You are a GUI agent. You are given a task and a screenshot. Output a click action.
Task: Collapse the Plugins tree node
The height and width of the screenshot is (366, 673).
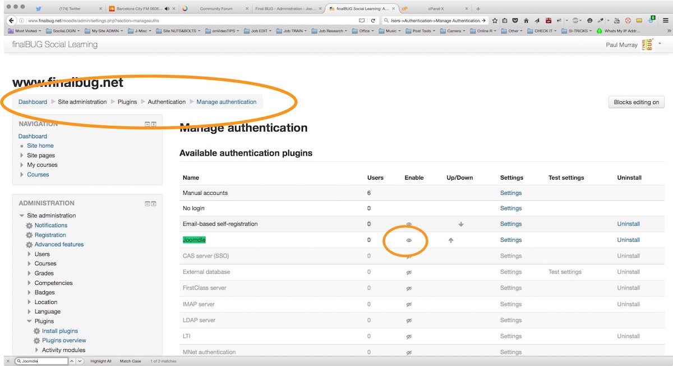pos(30,321)
